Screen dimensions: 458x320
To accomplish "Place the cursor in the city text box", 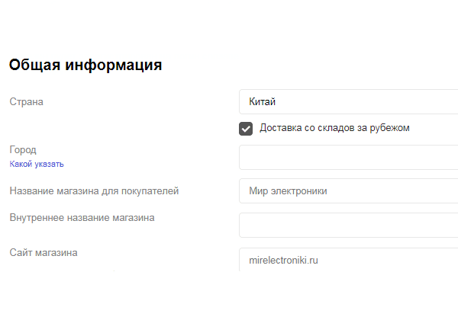I will pyautogui.click(x=348, y=157).
